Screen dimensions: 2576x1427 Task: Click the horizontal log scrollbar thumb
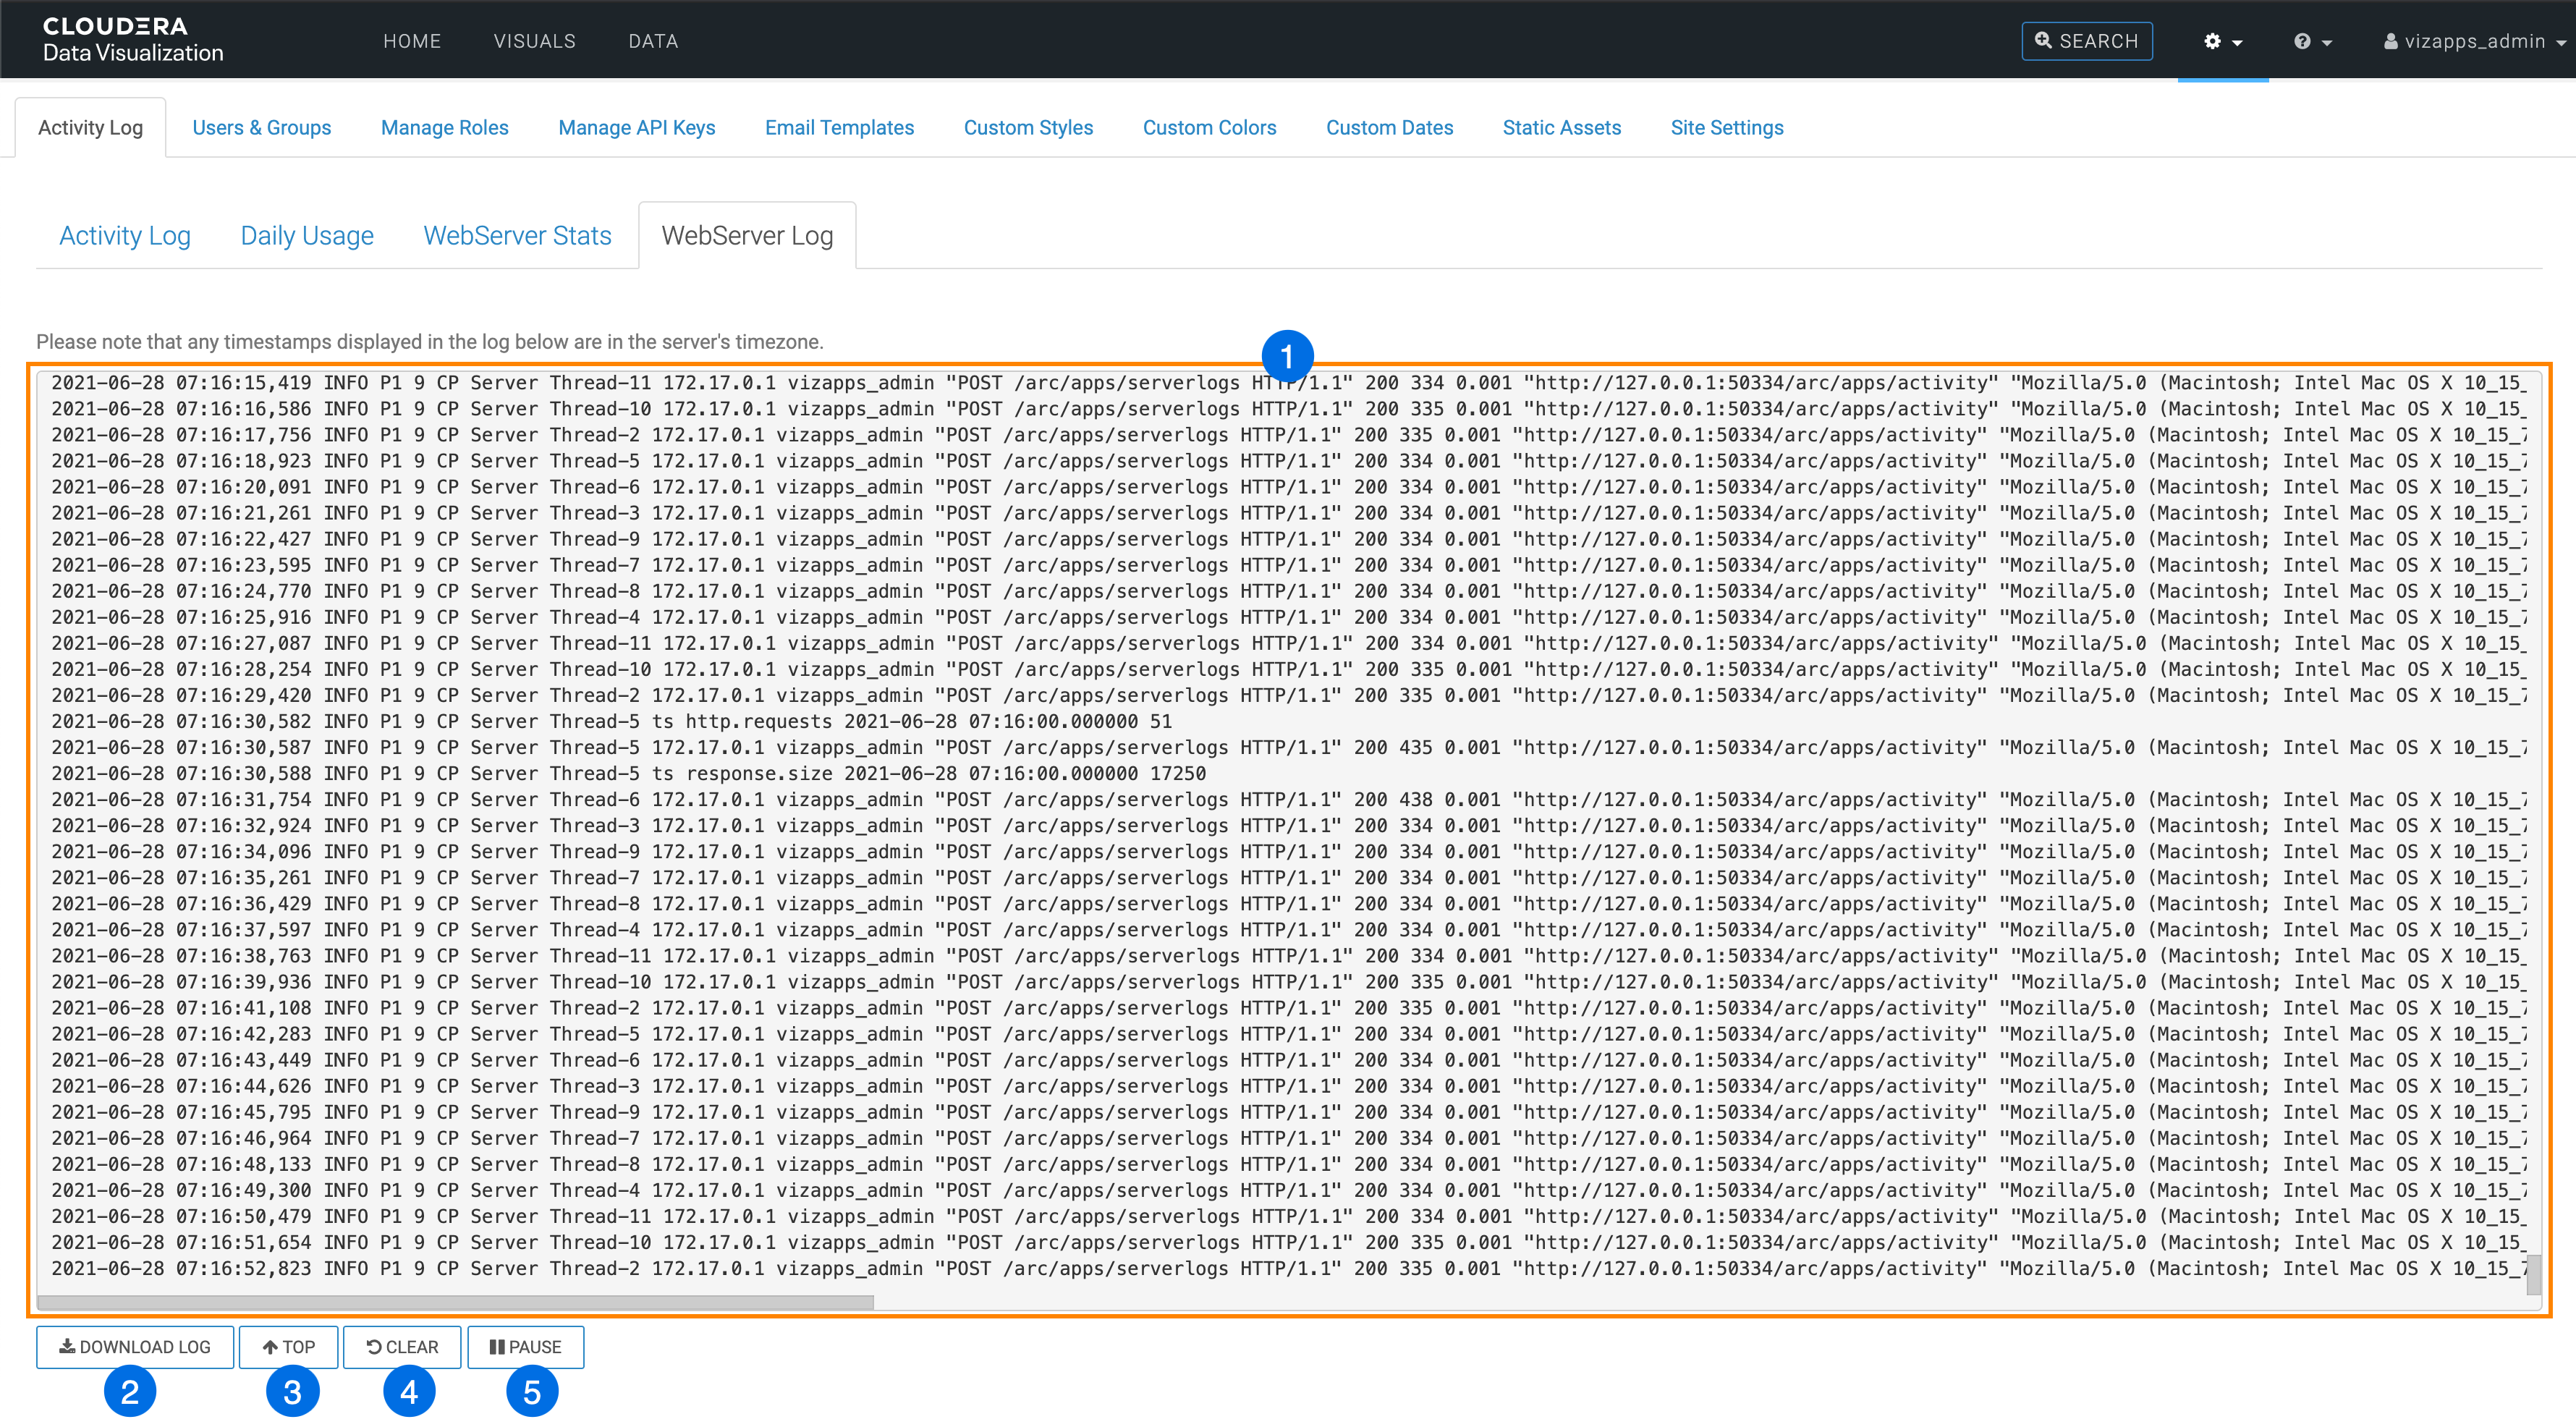tap(455, 1302)
